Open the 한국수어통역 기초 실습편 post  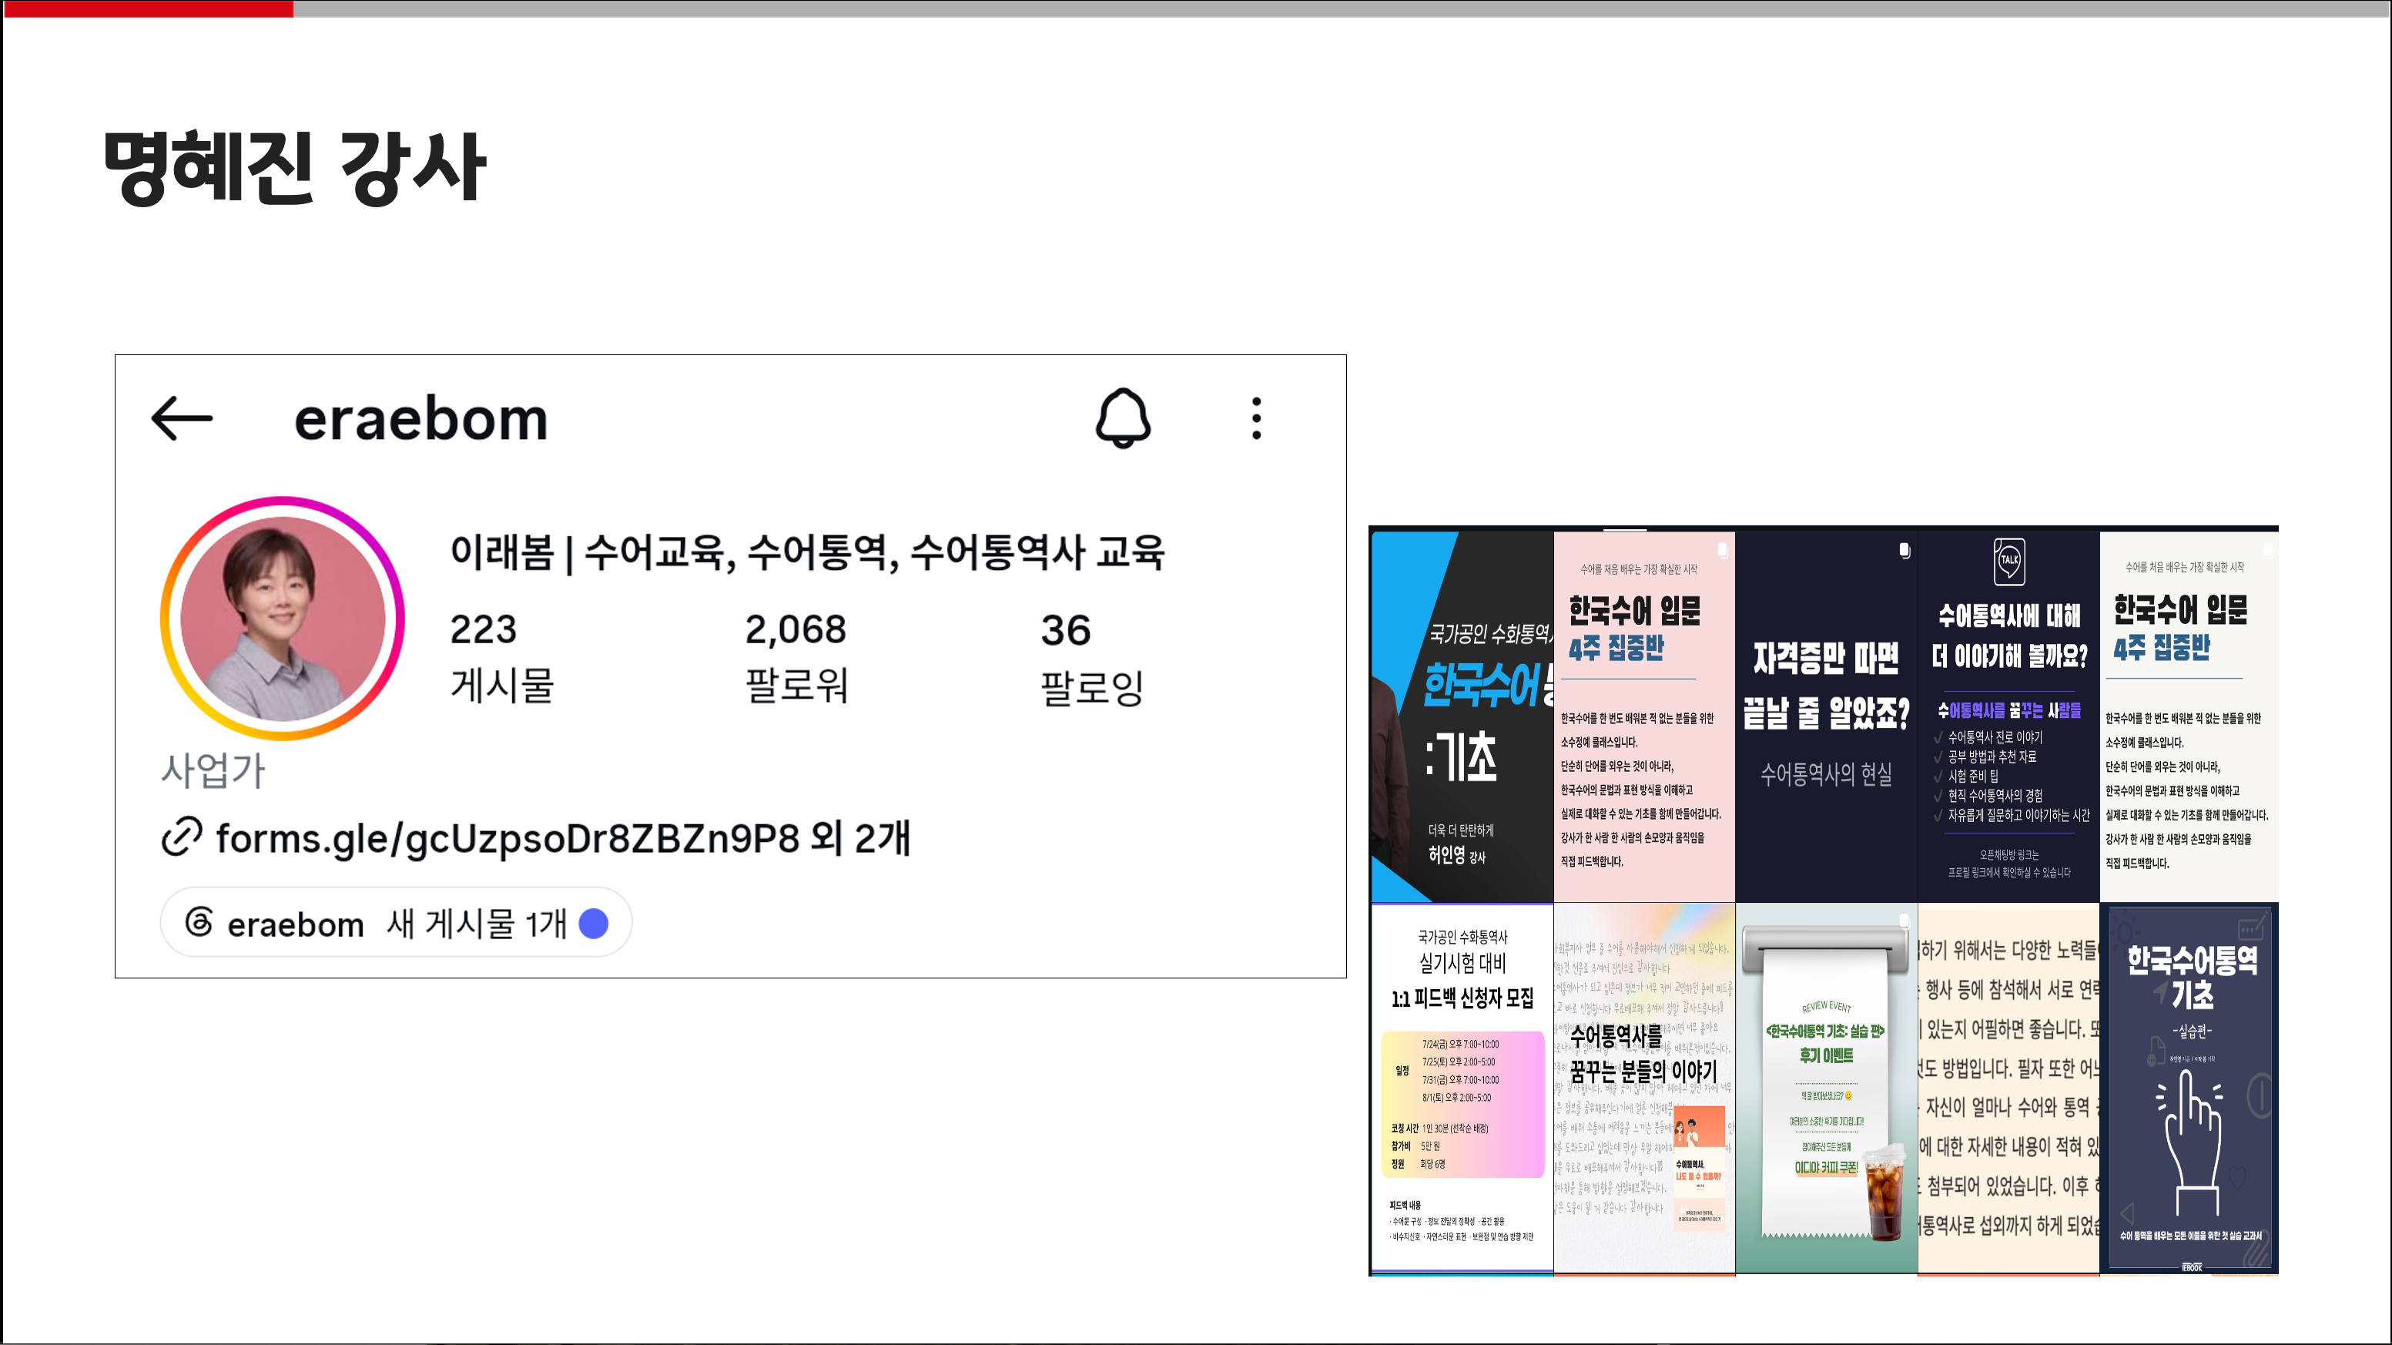click(x=2189, y=1088)
